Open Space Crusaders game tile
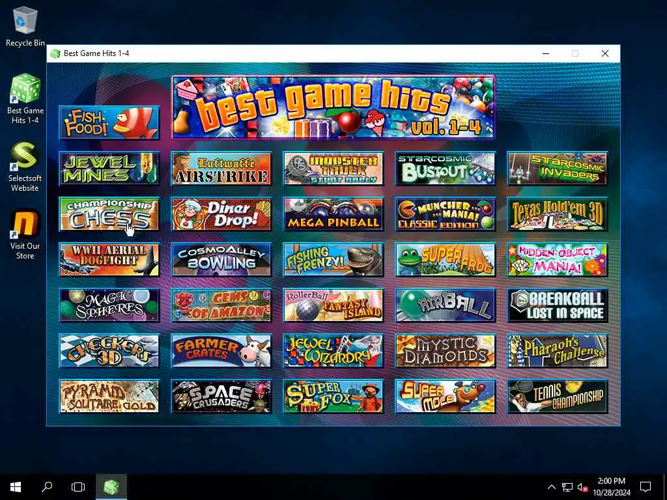Screen dimensions: 667x500 tap(221, 396)
